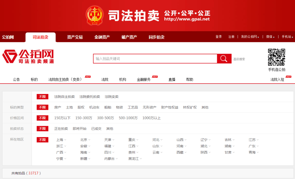The height and width of the screenshot is (179, 295).
Task: Focus the auction keyword search field
Action: (155, 59)
